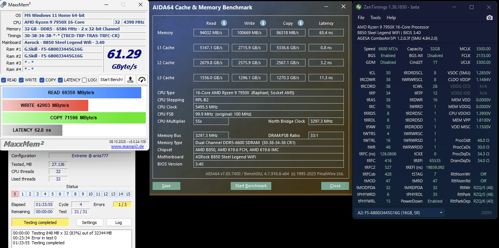This screenshot has width=499, height=248.
Task: Click the READ 69359 MByte/s result bar
Action: point(71,93)
